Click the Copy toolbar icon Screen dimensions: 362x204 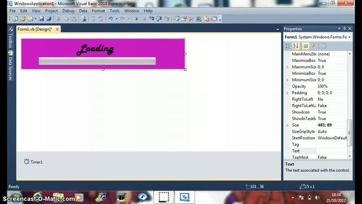pos(66,19)
